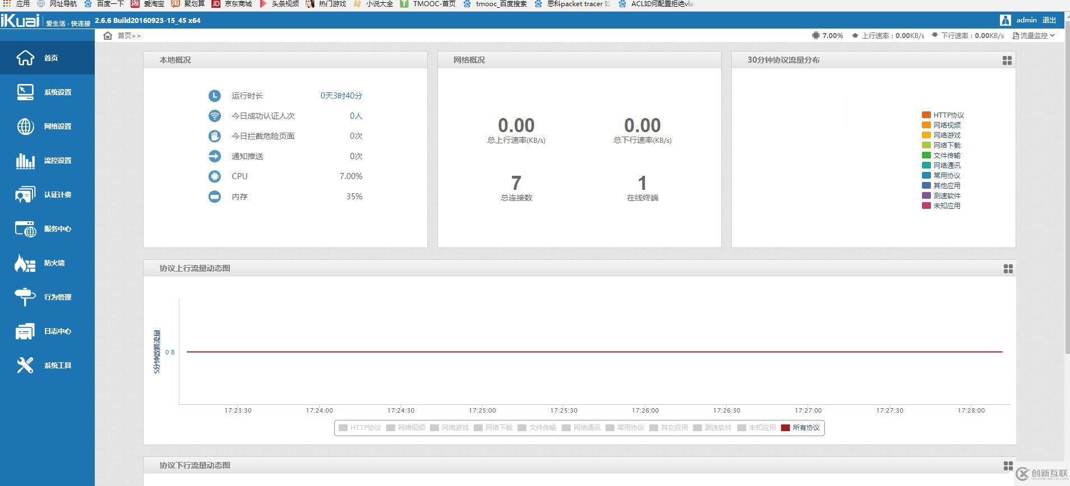Click 0天3时40分 uptime value
Viewport: 1070px width, 486px height.
pyautogui.click(x=342, y=96)
